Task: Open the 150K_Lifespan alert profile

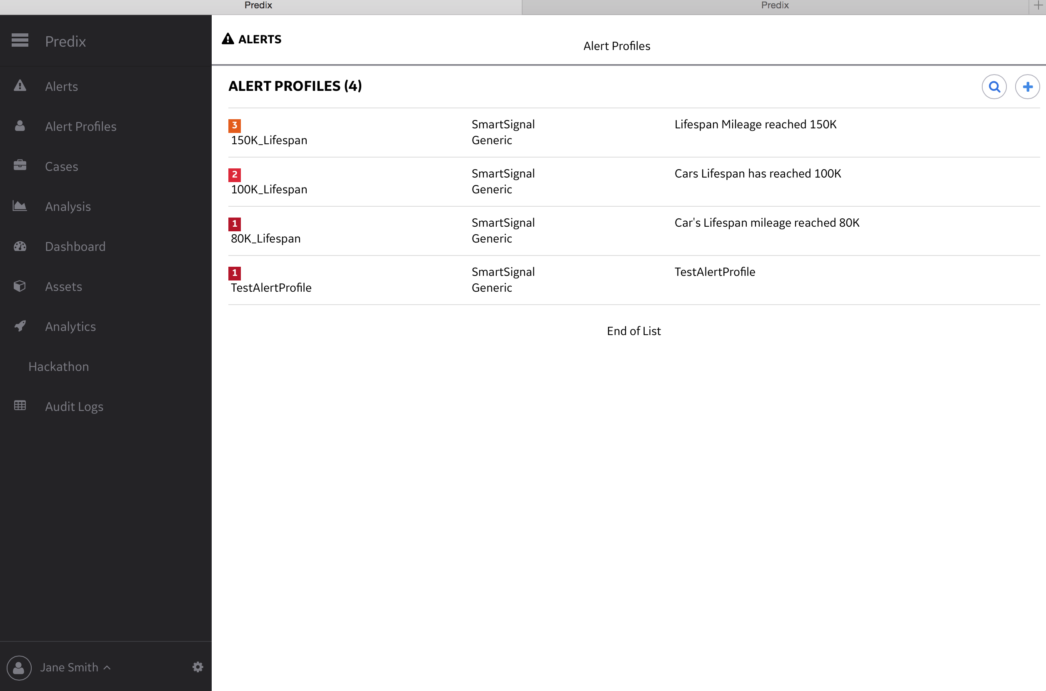Action: [269, 140]
